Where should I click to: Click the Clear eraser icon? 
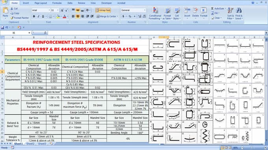click(x=212, y=18)
